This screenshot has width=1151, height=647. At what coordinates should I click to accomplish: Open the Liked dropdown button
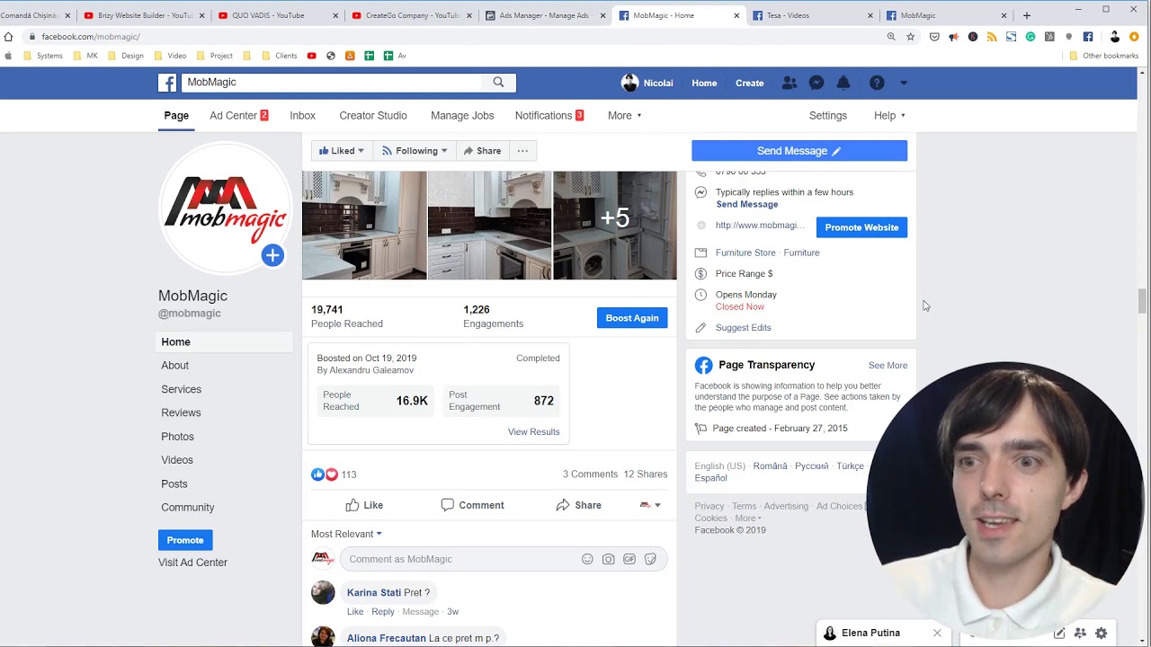point(342,151)
